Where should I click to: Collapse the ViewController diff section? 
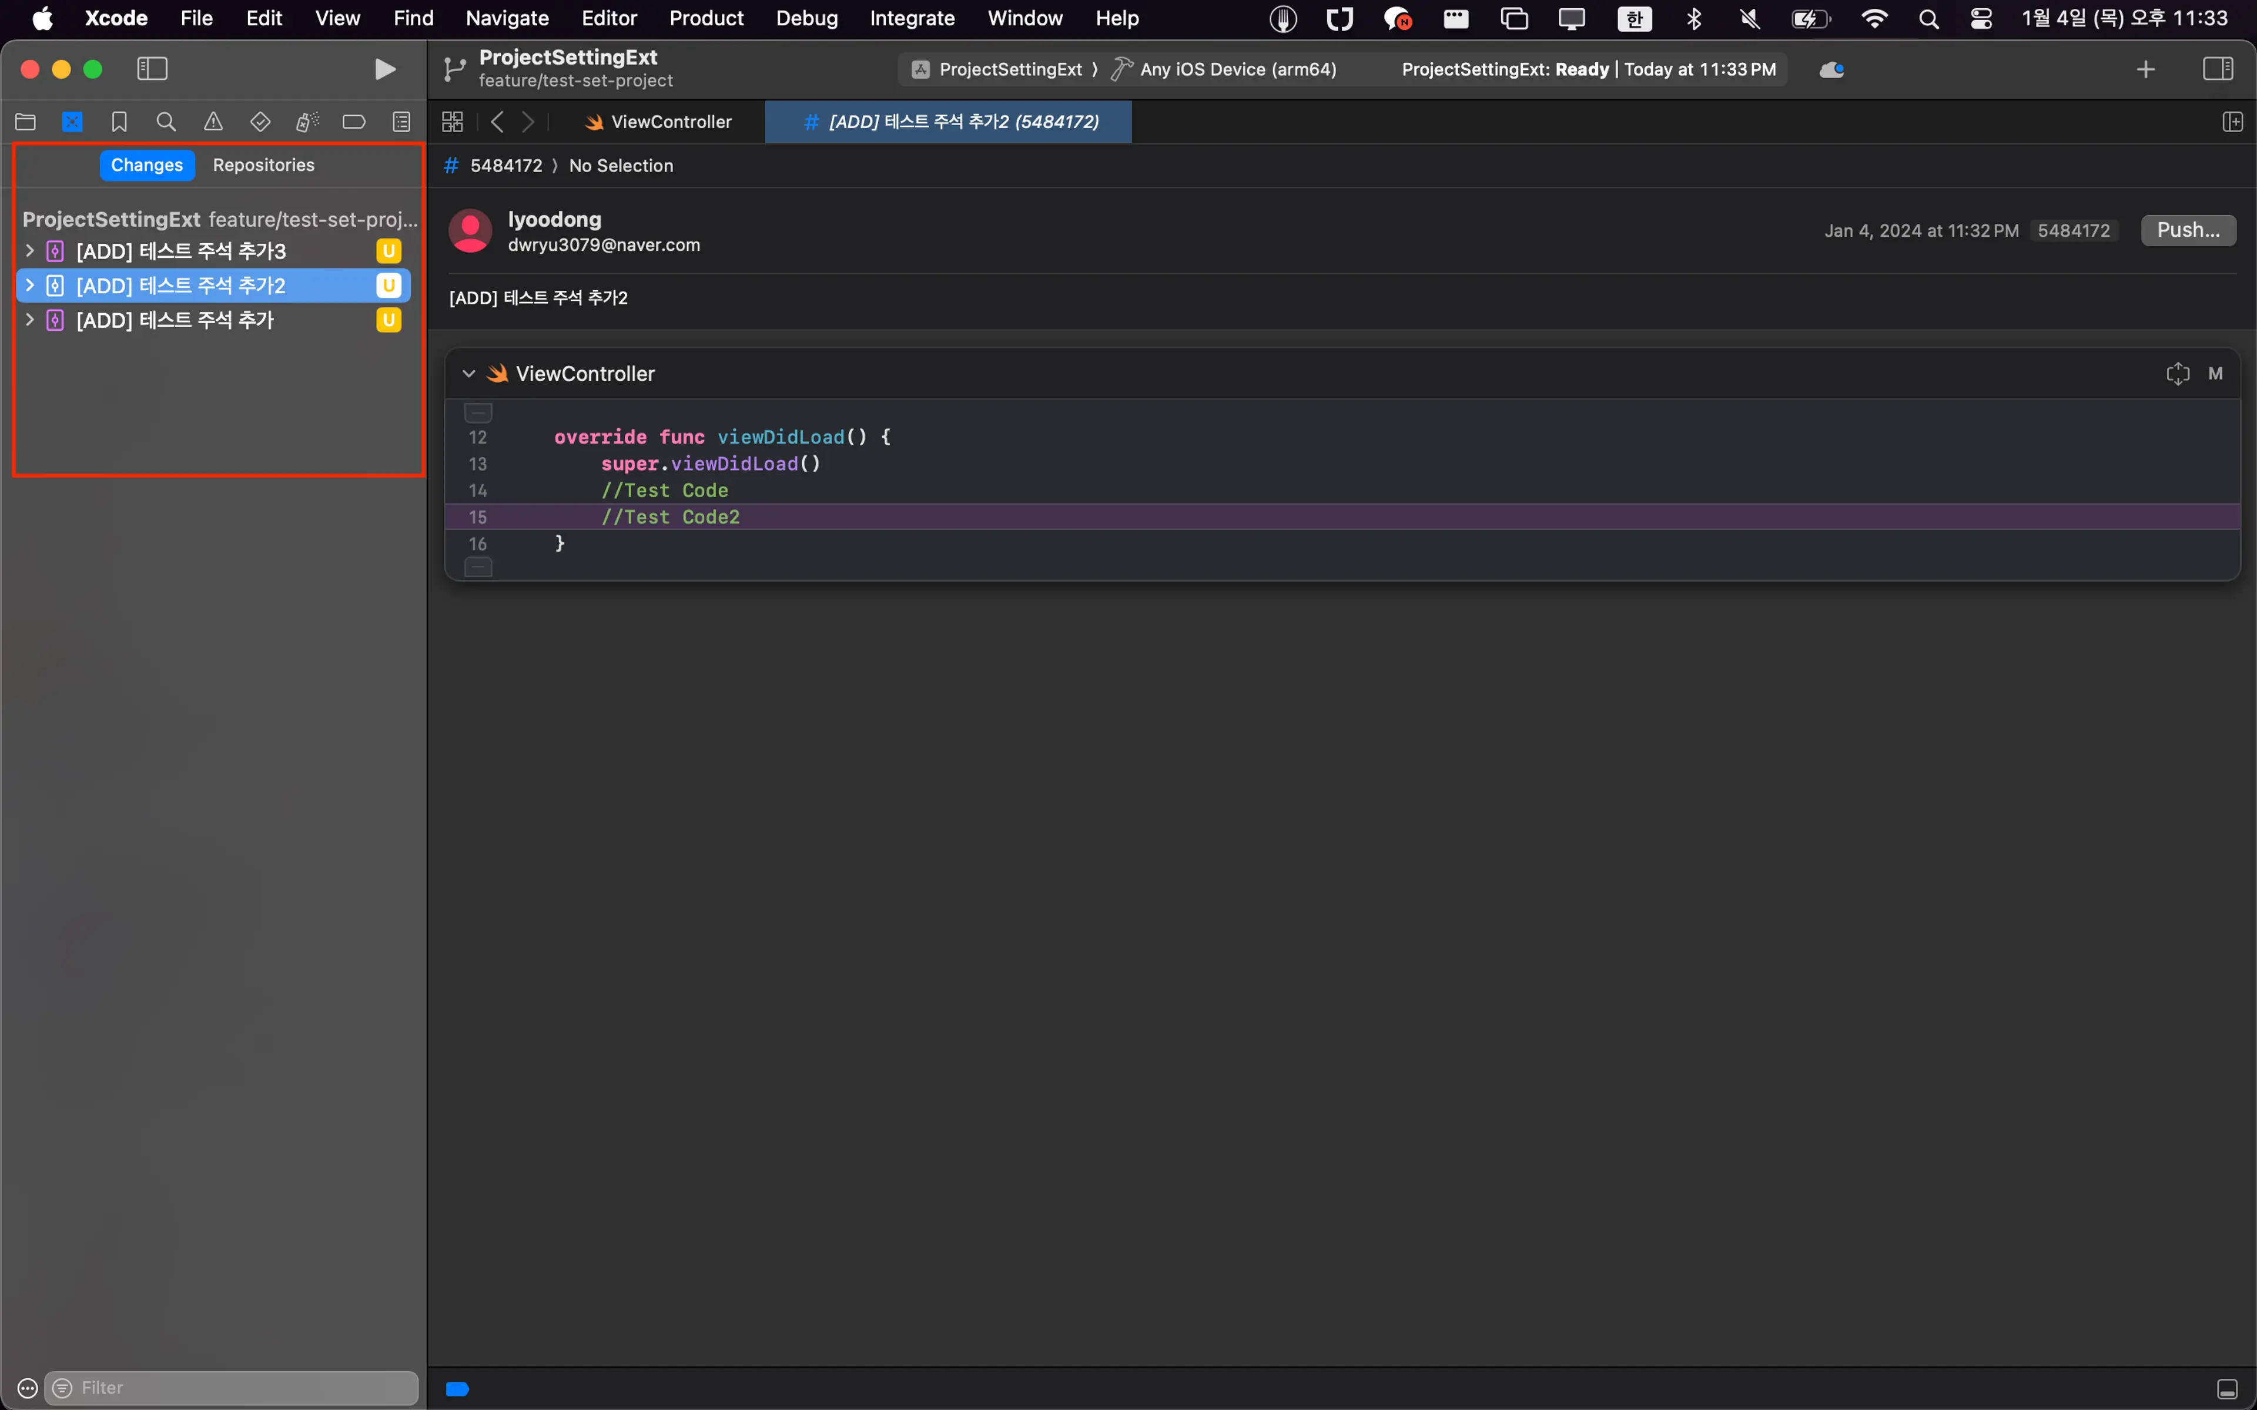click(468, 374)
